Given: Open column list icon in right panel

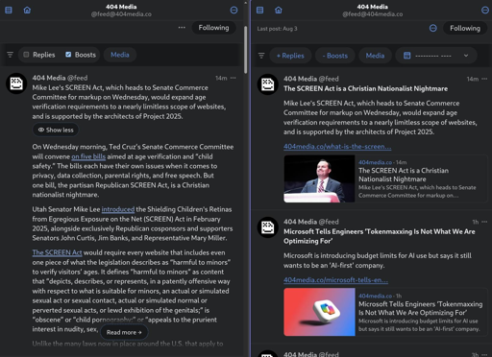Looking at the screenshot, I should pos(259,10).
